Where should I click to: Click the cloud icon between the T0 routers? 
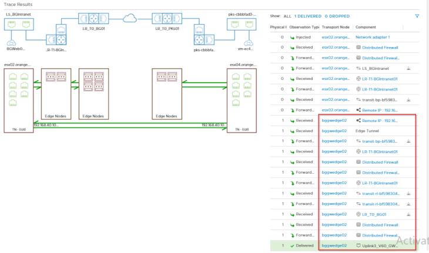(129, 19)
